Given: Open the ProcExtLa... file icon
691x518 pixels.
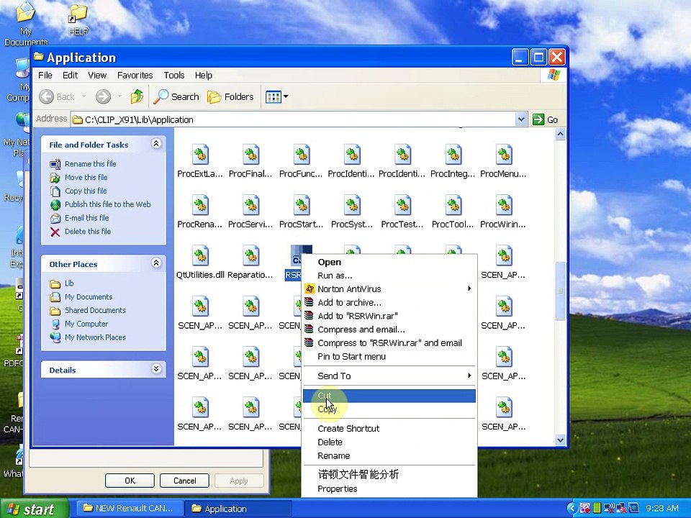Looking at the screenshot, I should coord(200,155).
